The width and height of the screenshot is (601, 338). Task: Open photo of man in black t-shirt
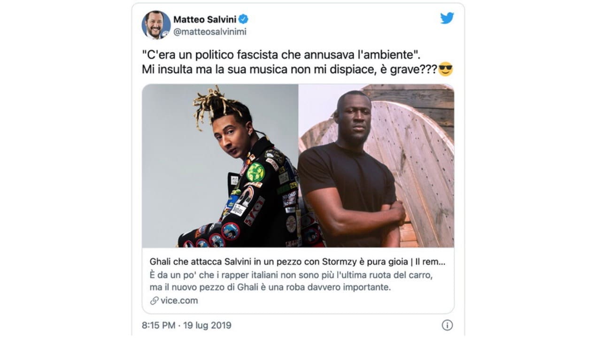click(376, 166)
